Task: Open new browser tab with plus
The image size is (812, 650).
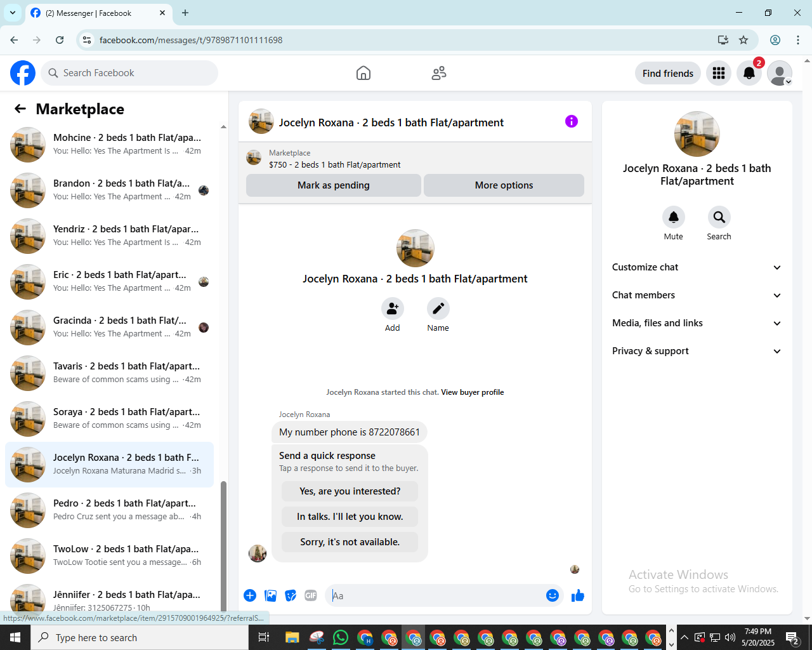Action: coord(185,13)
